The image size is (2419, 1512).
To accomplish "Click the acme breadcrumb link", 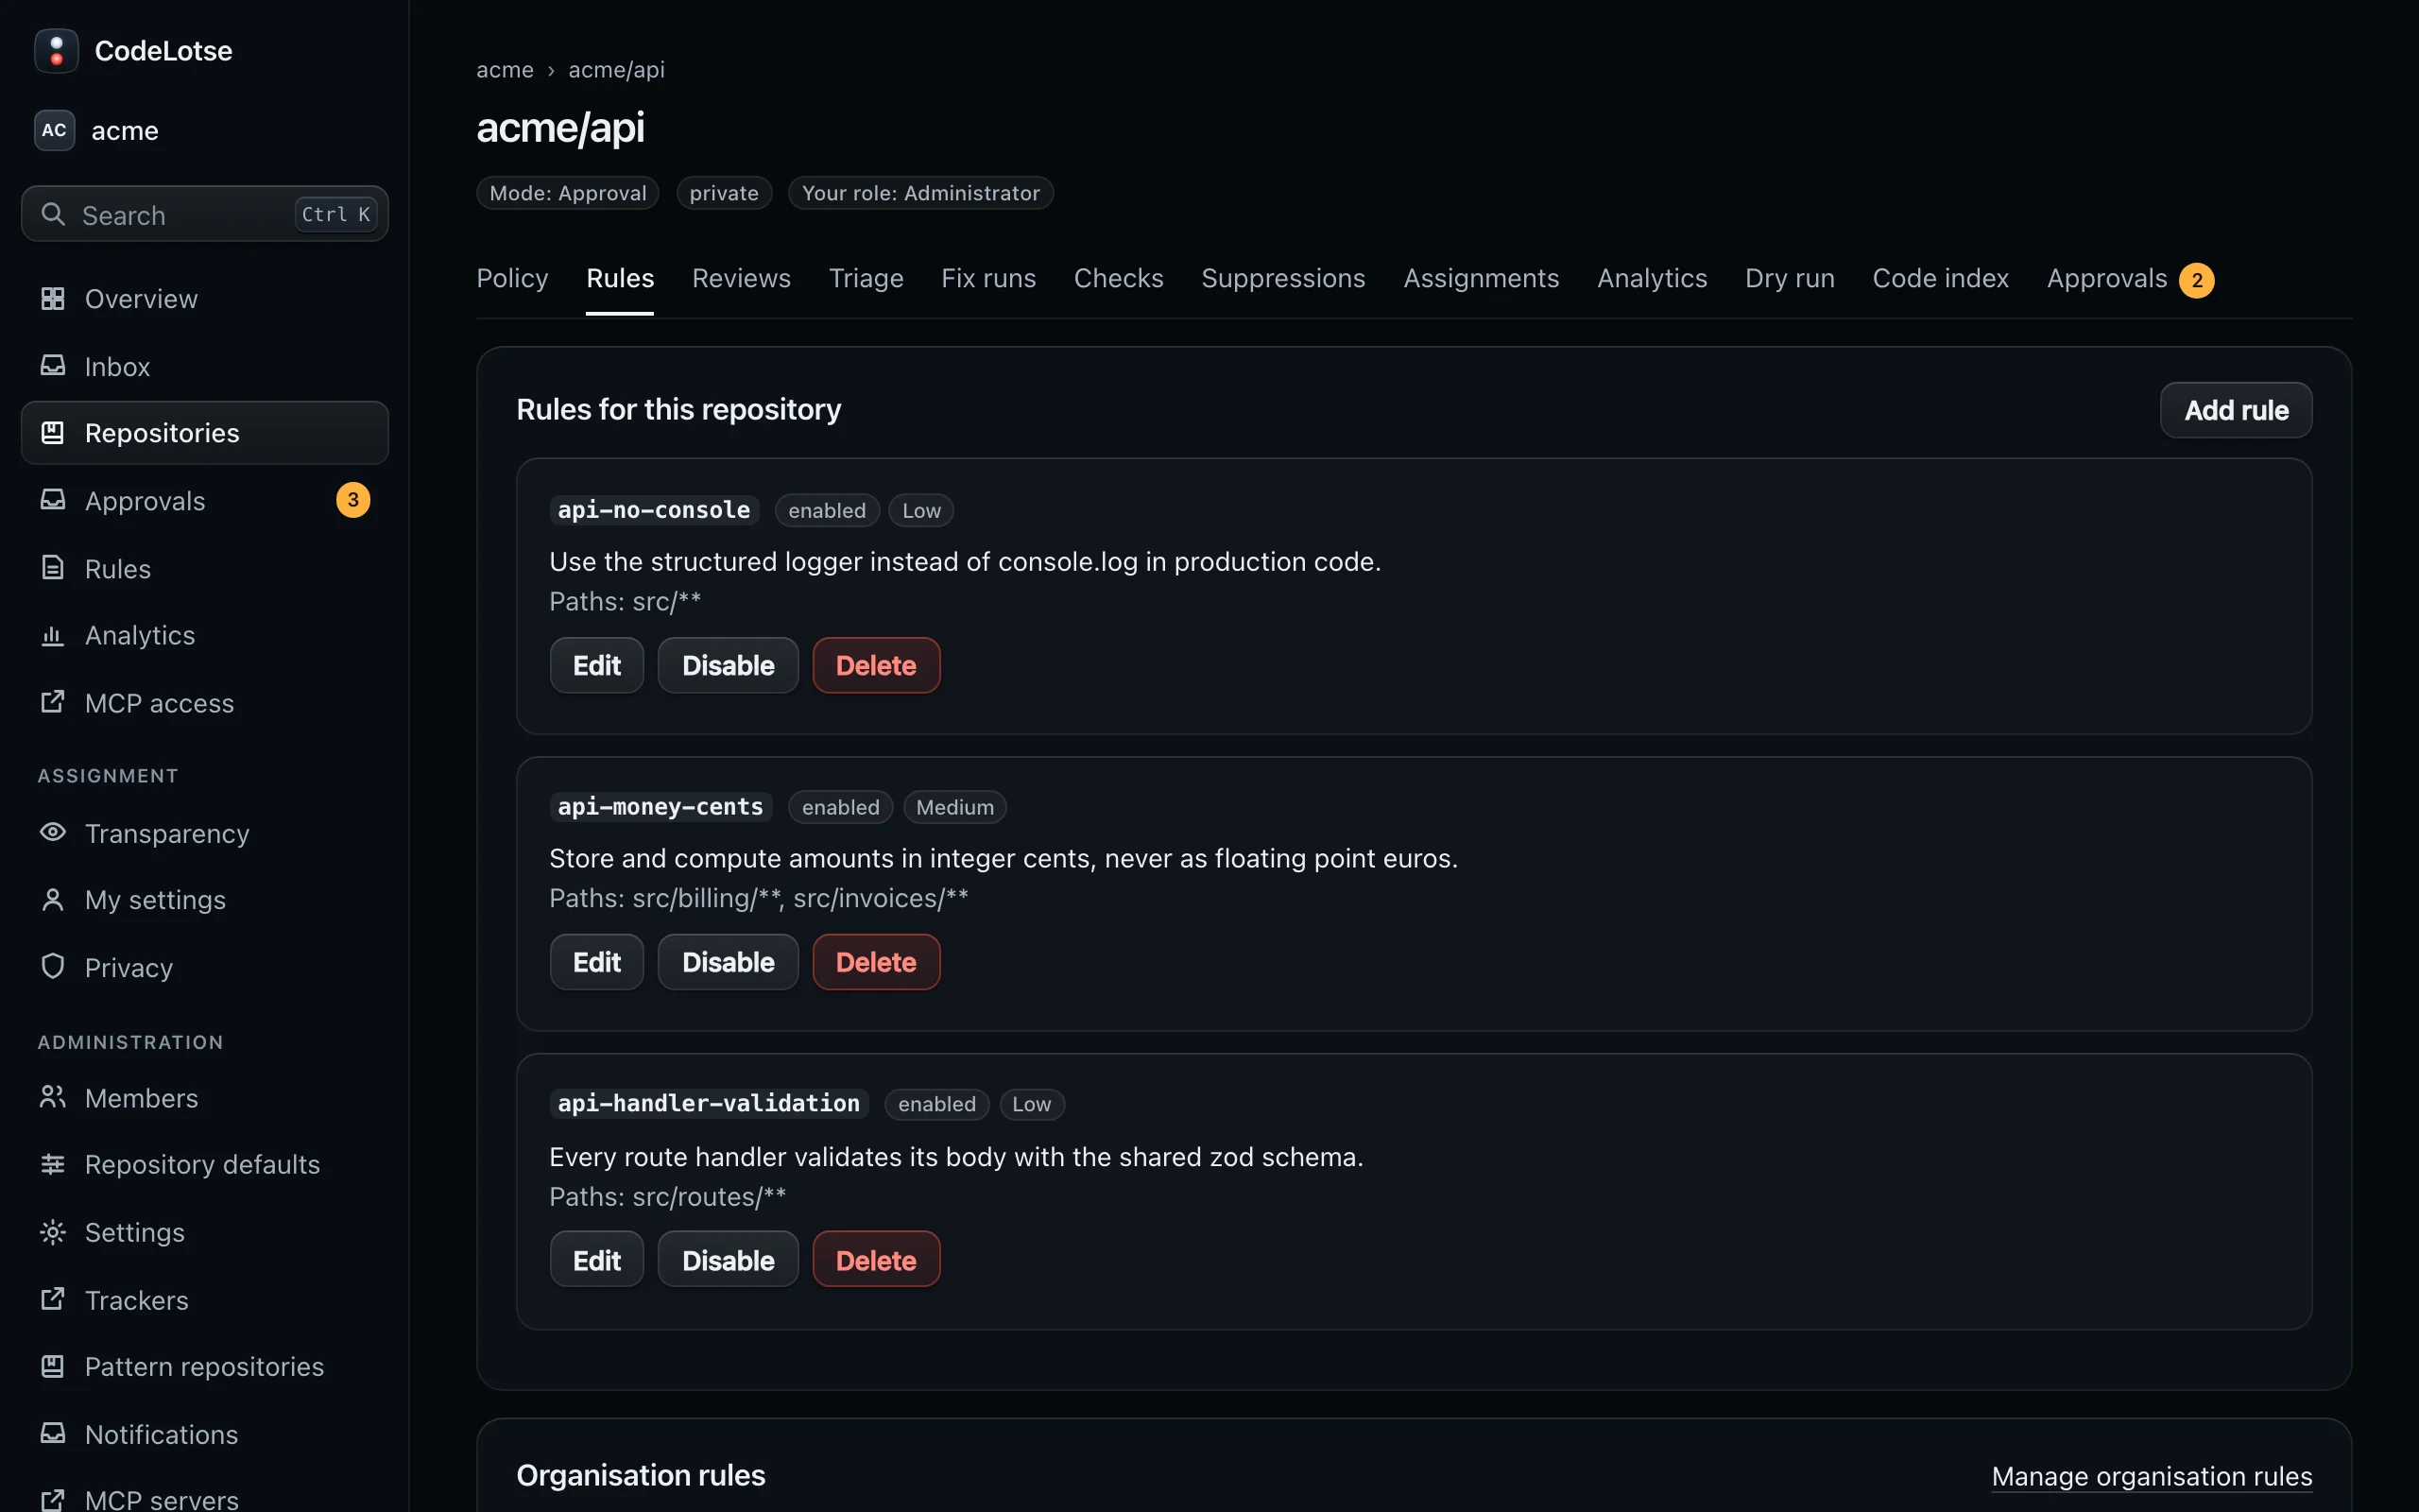I will pyautogui.click(x=505, y=70).
